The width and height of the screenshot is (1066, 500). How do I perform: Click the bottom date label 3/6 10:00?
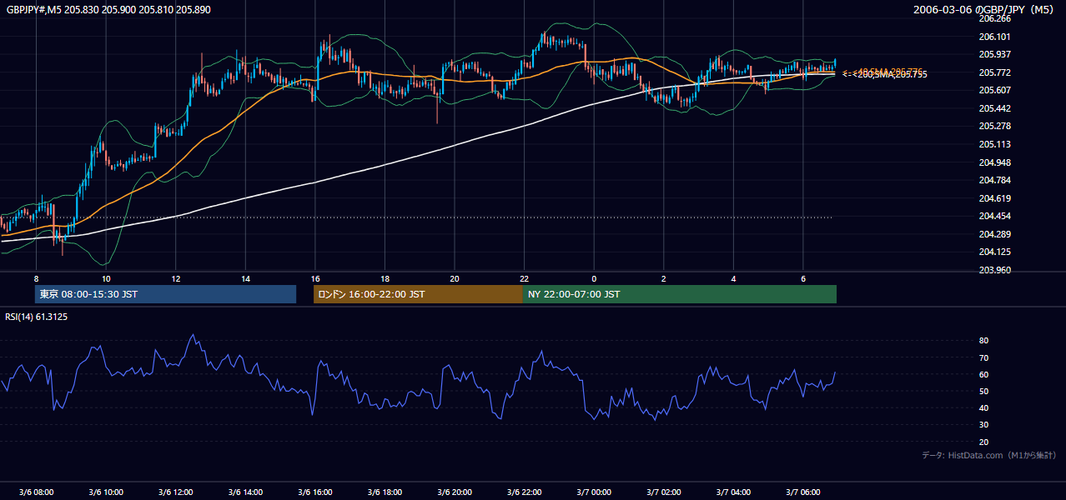coord(106,492)
